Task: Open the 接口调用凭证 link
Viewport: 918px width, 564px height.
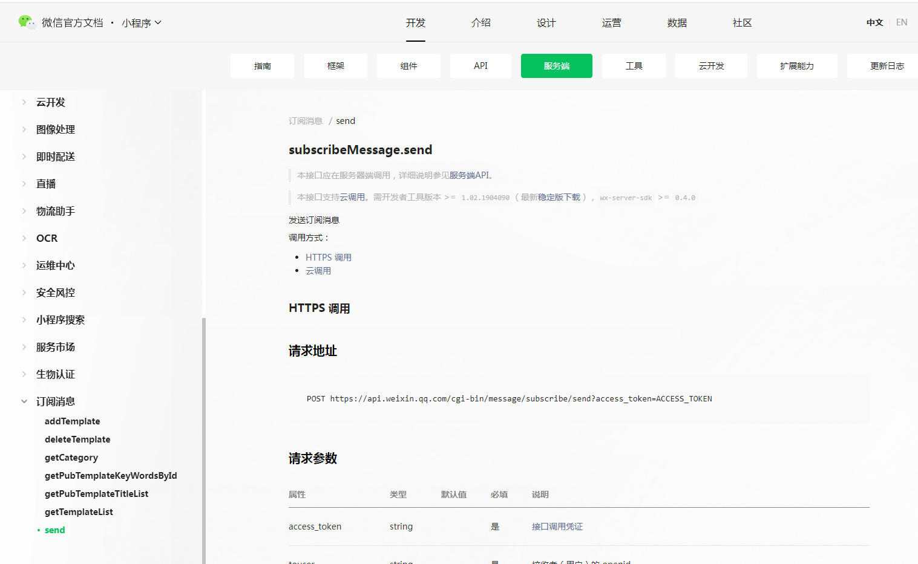Action: [x=557, y=527]
